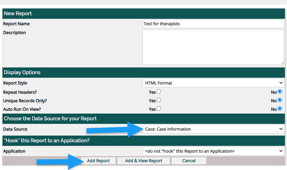Click the Report Name text field
The width and height of the screenshot is (287, 170).
pos(213,24)
